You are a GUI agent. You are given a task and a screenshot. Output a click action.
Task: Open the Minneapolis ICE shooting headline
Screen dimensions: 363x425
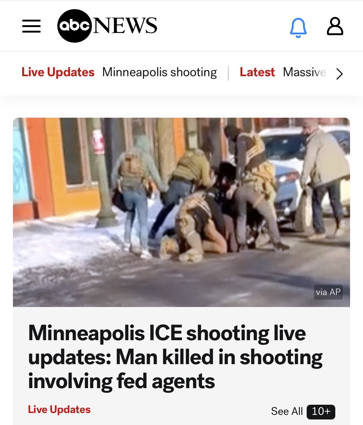click(175, 357)
